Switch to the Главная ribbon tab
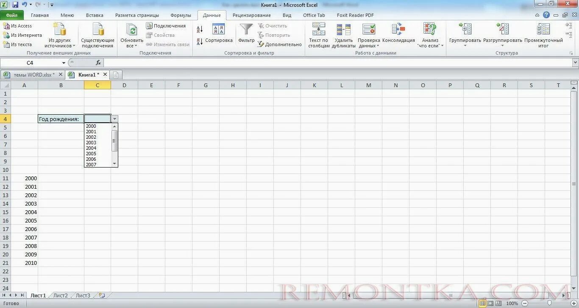Screen dimensions: 579x308 tap(40, 15)
